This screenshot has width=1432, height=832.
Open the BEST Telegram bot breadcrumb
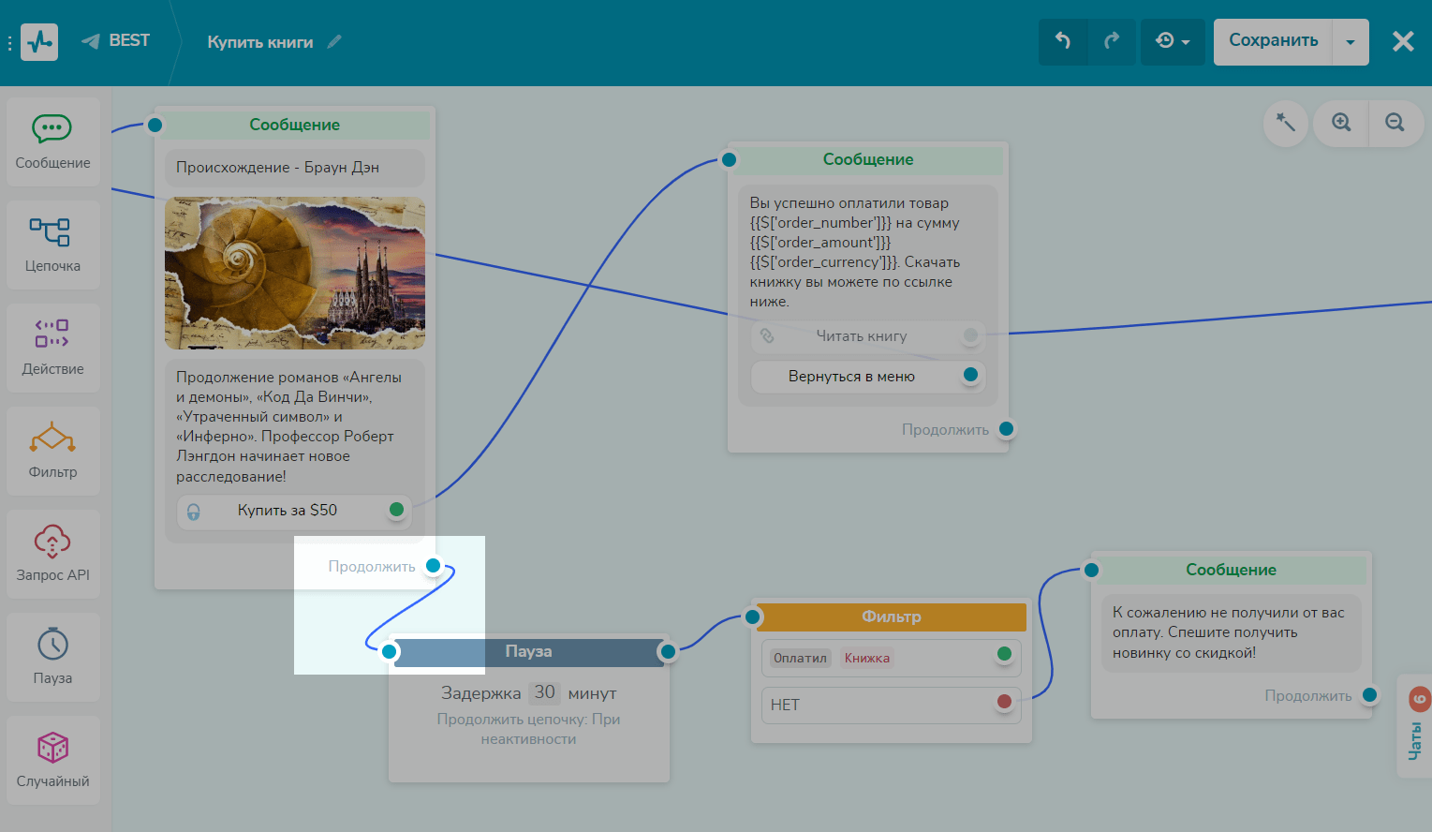pos(115,40)
